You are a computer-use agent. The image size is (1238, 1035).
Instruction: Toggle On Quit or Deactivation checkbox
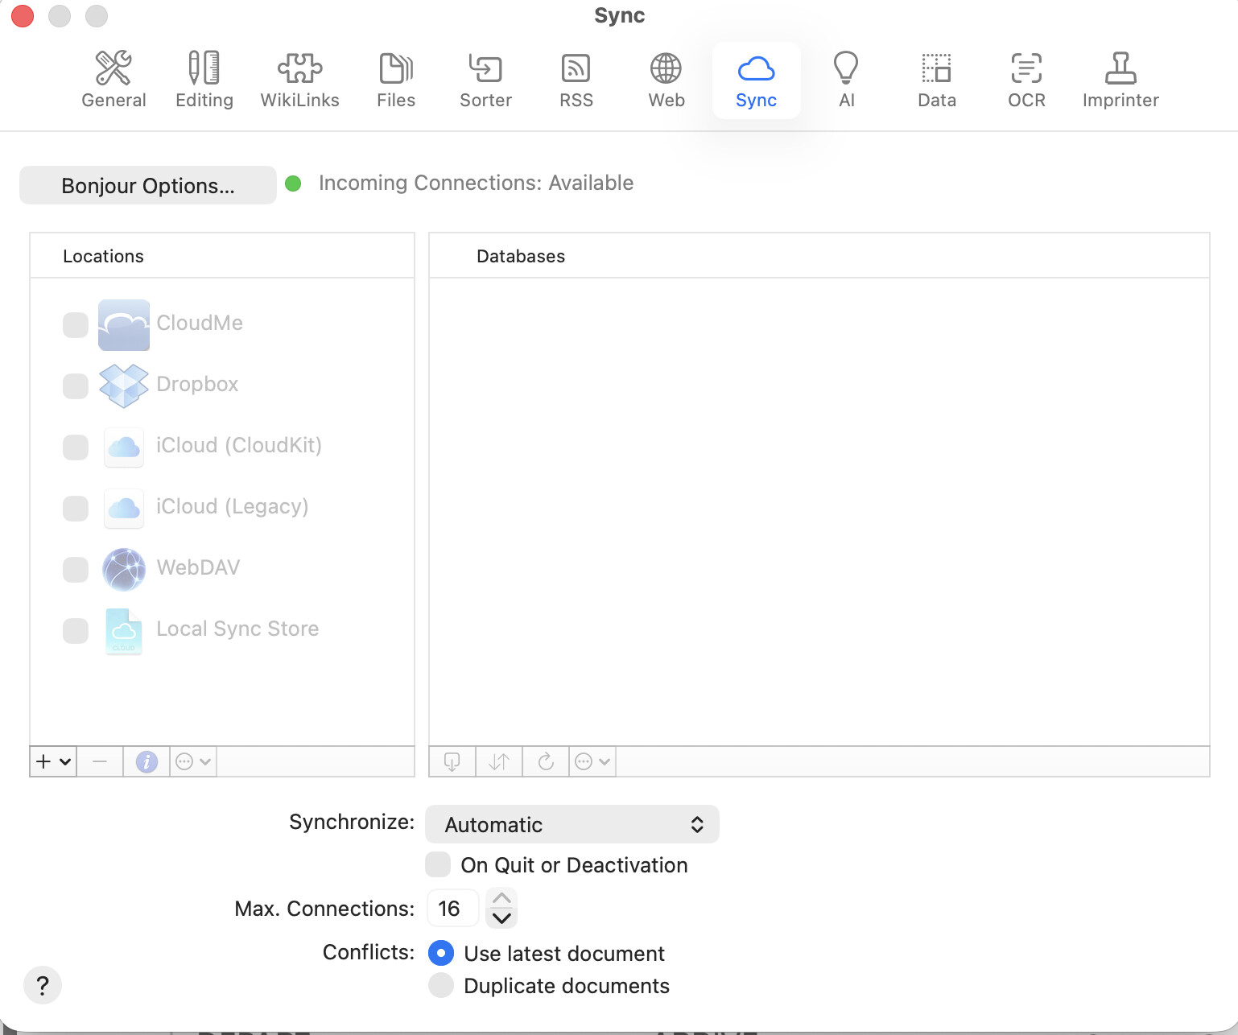click(x=438, y=864)
